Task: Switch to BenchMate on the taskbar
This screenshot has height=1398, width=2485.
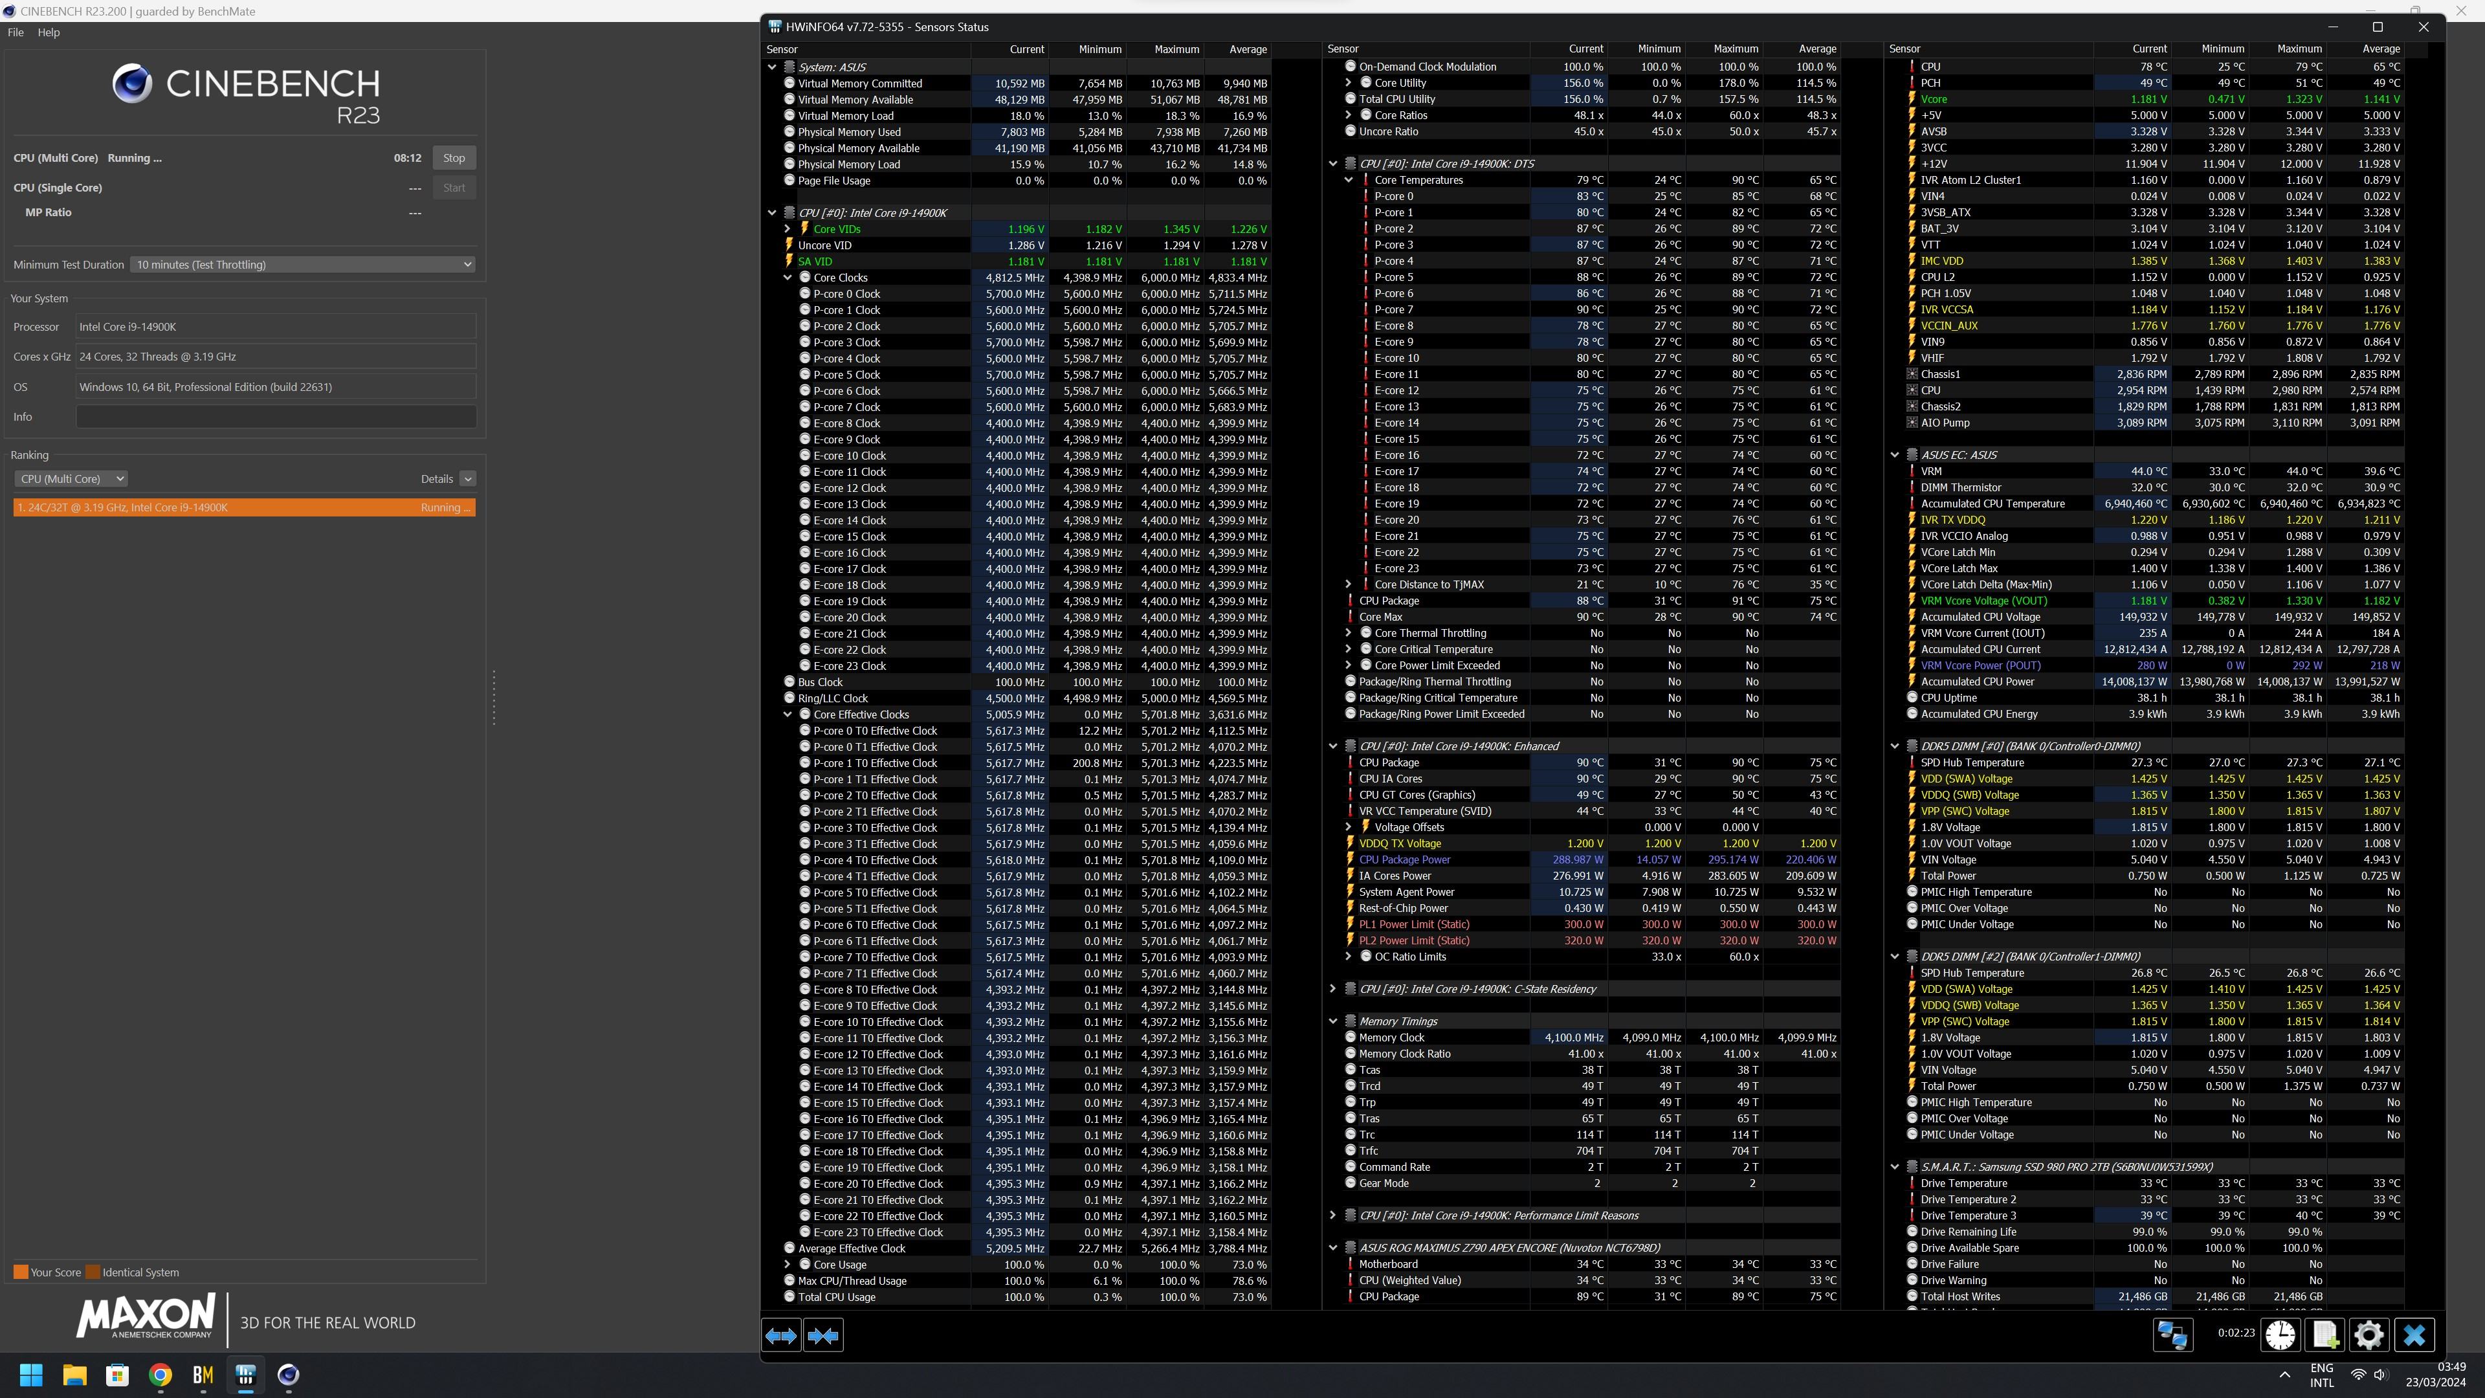Action: [x=203, y=1375]
